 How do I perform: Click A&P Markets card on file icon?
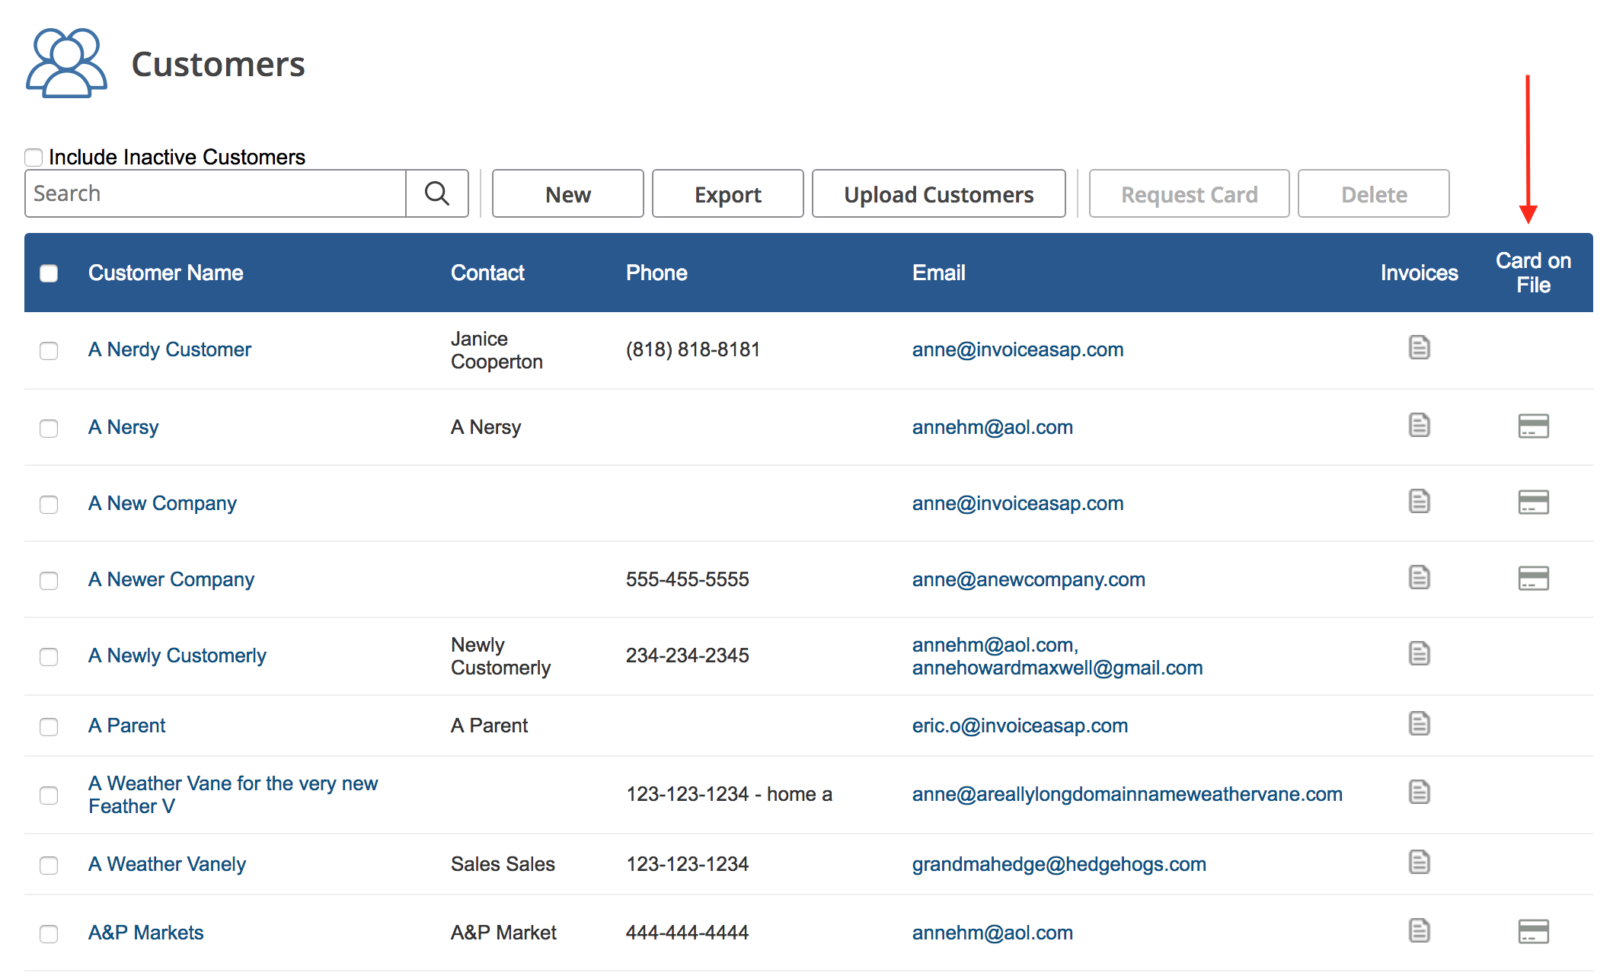coord(1533,931)
